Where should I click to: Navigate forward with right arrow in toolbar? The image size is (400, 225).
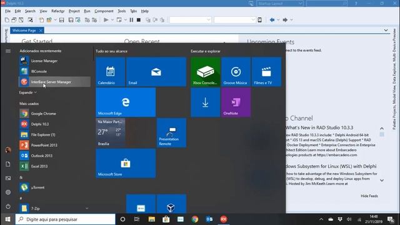[285, 20]
